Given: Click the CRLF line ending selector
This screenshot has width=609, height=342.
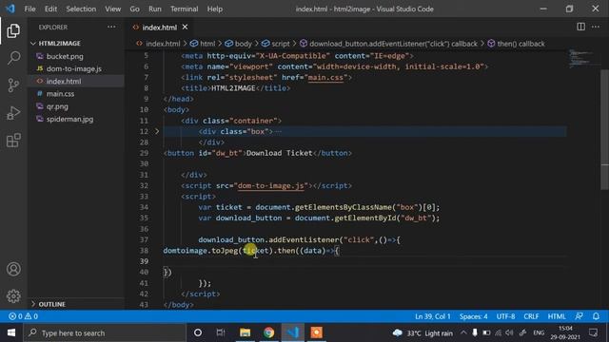Looking at the screenshot, I should (531, 316).
